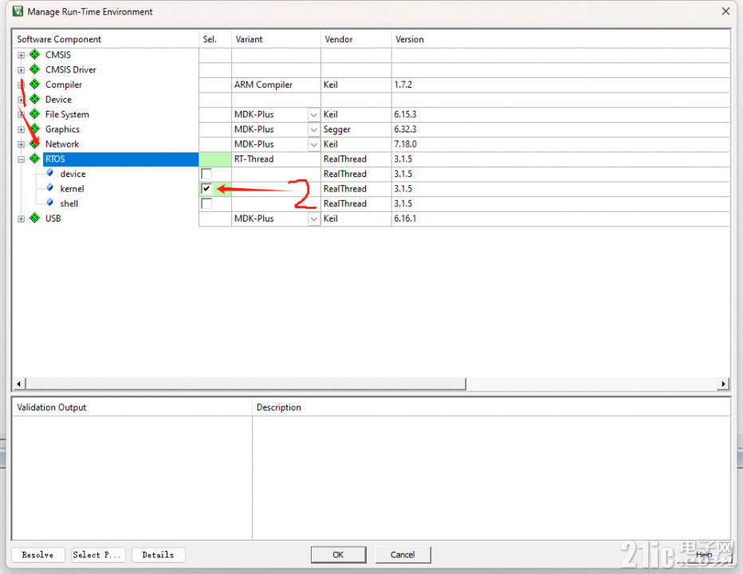
Task: Expand the USB tree node
Action: [x=21, y=218]
